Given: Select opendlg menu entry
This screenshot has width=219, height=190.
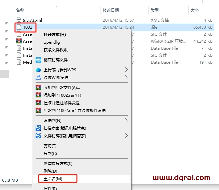Looking at the screenshot, I should click(x=52, y=42).
